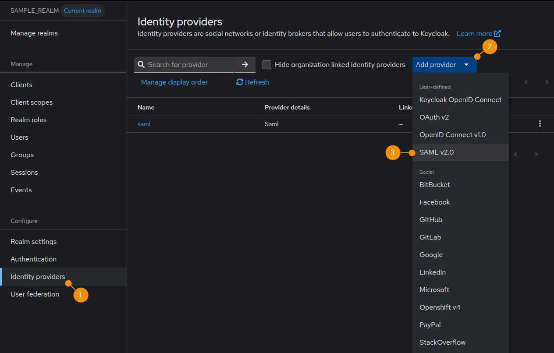Open the kebab menu for saml row
Screen dimensions: 554x353
(x=540, y=124)
